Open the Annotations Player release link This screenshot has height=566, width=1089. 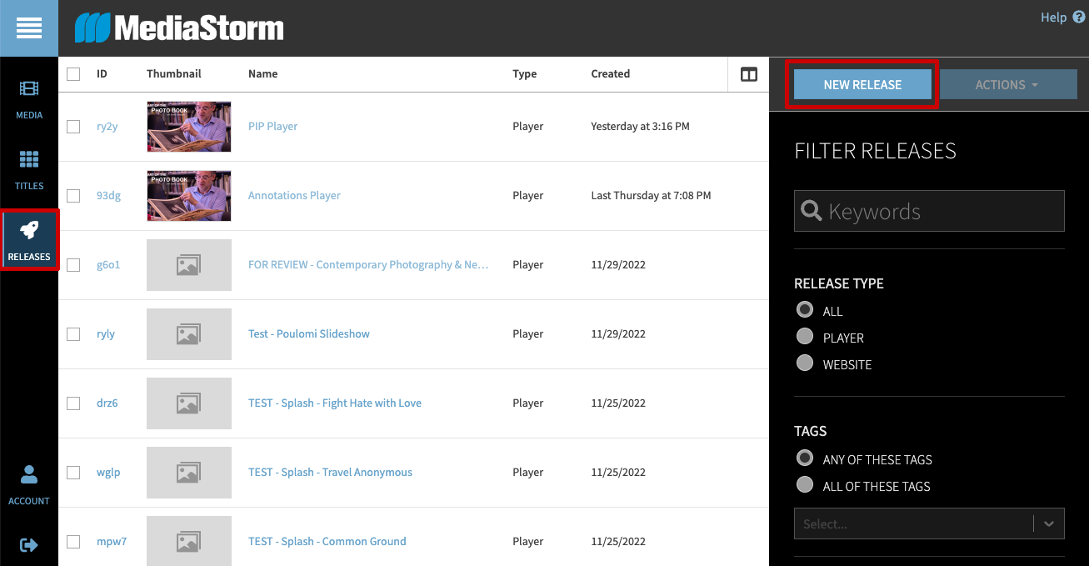pos(294,196)
